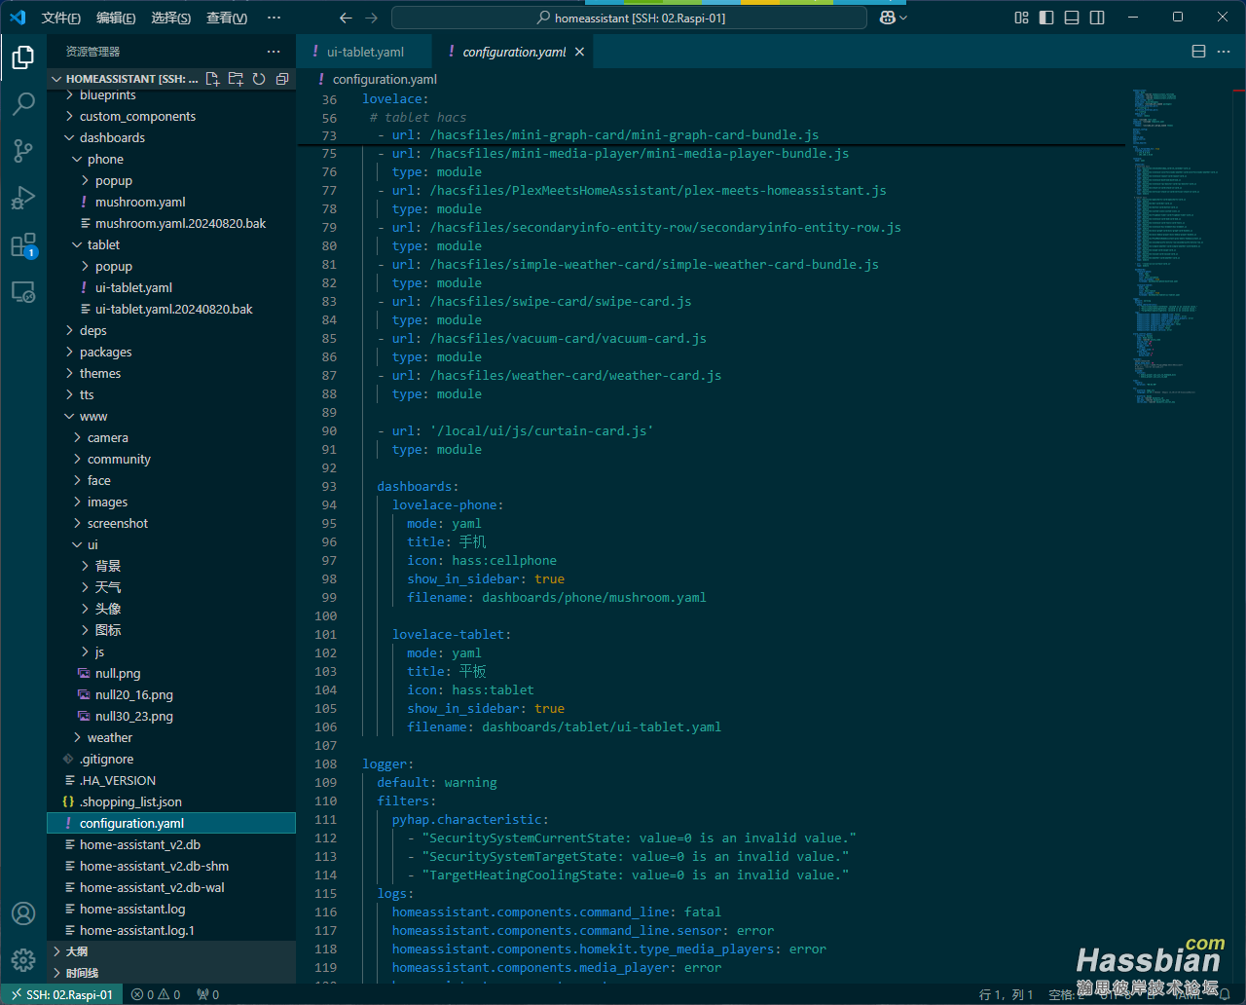Toggle the Secondary Side Bar layout button
Screen dimensions: 1246x1005
click(x=1097, y=18)
